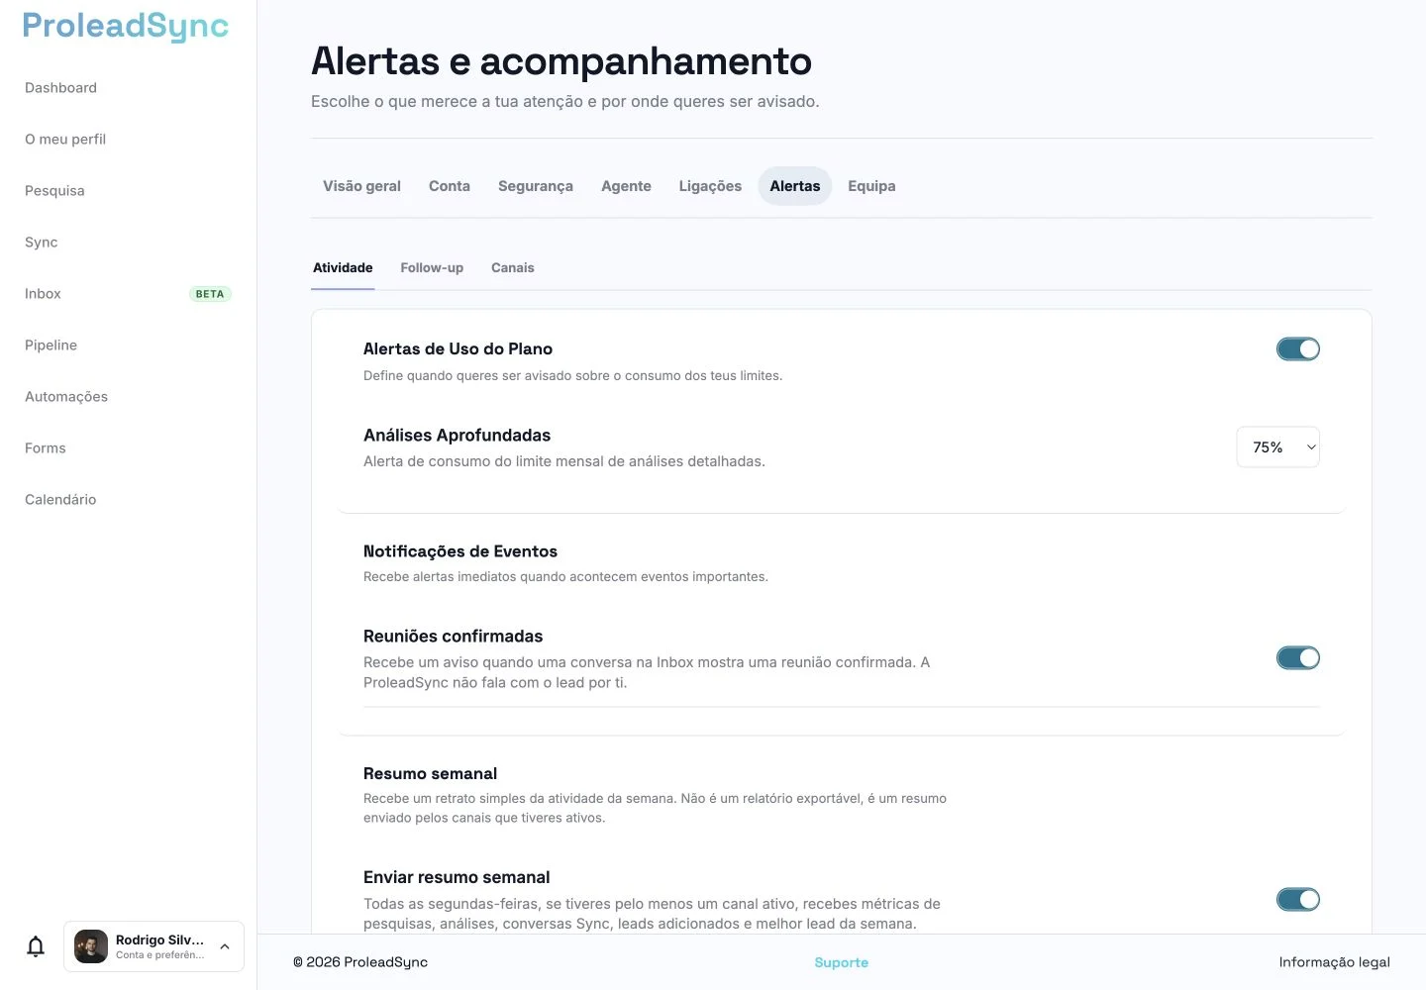
Task: Click the Análises Aprofundadas heading
Action: click(x=457, y=435)
